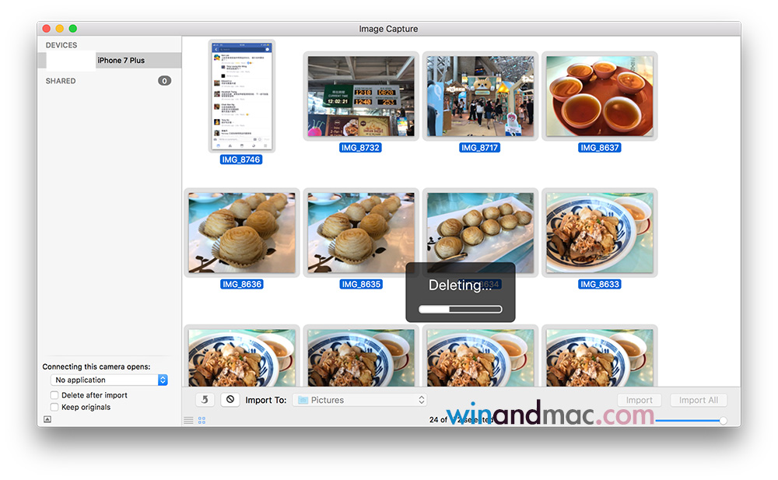Switch to icon grid view
Screen dimensions: 778x480
[x=202, y=420]
